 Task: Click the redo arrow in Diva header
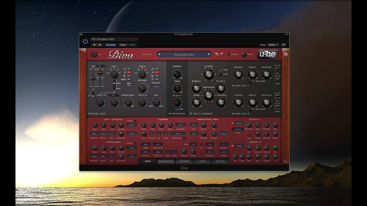(221, 54)
